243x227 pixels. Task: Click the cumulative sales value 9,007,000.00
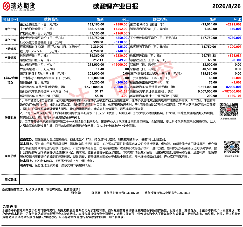[x=207, y=91]
